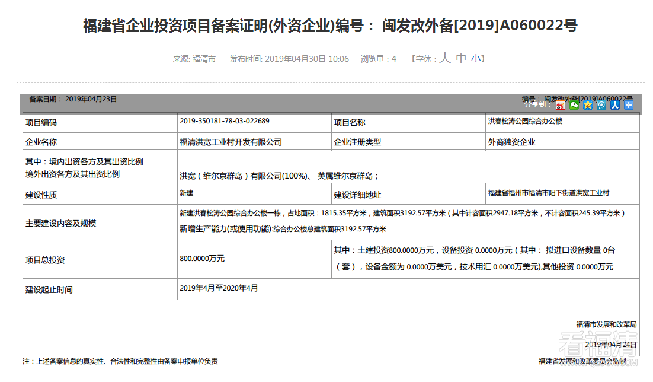This screenshot has width=653, height=382.
Task: Share to WeChat icon
Action: pyautogui.click(x=574, y=105)
